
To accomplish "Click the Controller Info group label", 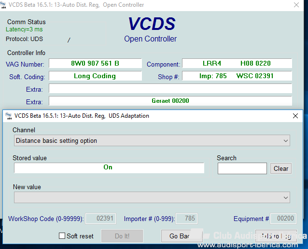I will tap(26, 53).
